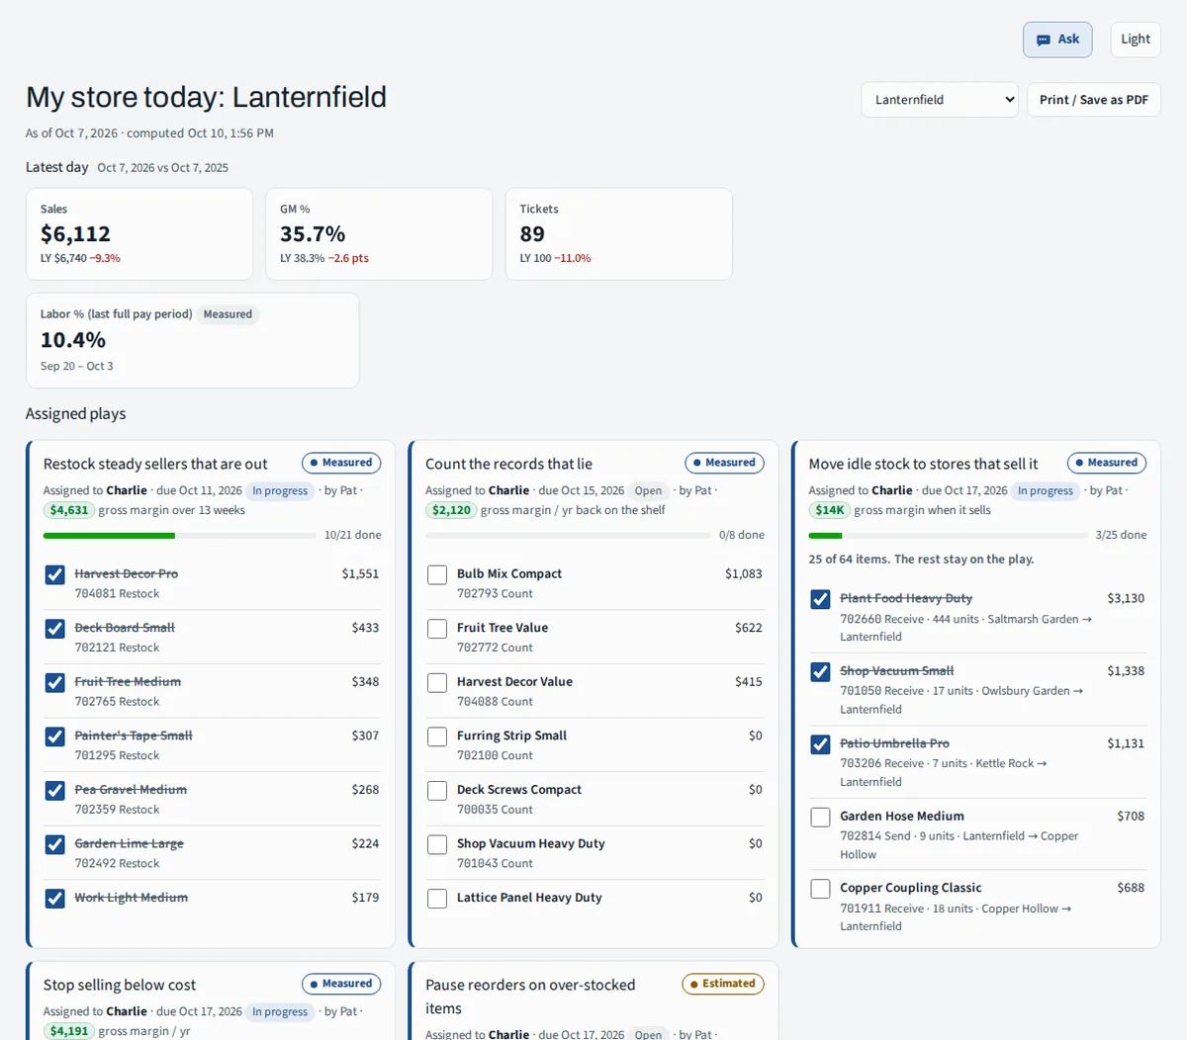The height and width of the screenshot is (1040, 1187).
Task: Click the $4,191 gross margin pill
Action: (x=69, y=1031)
